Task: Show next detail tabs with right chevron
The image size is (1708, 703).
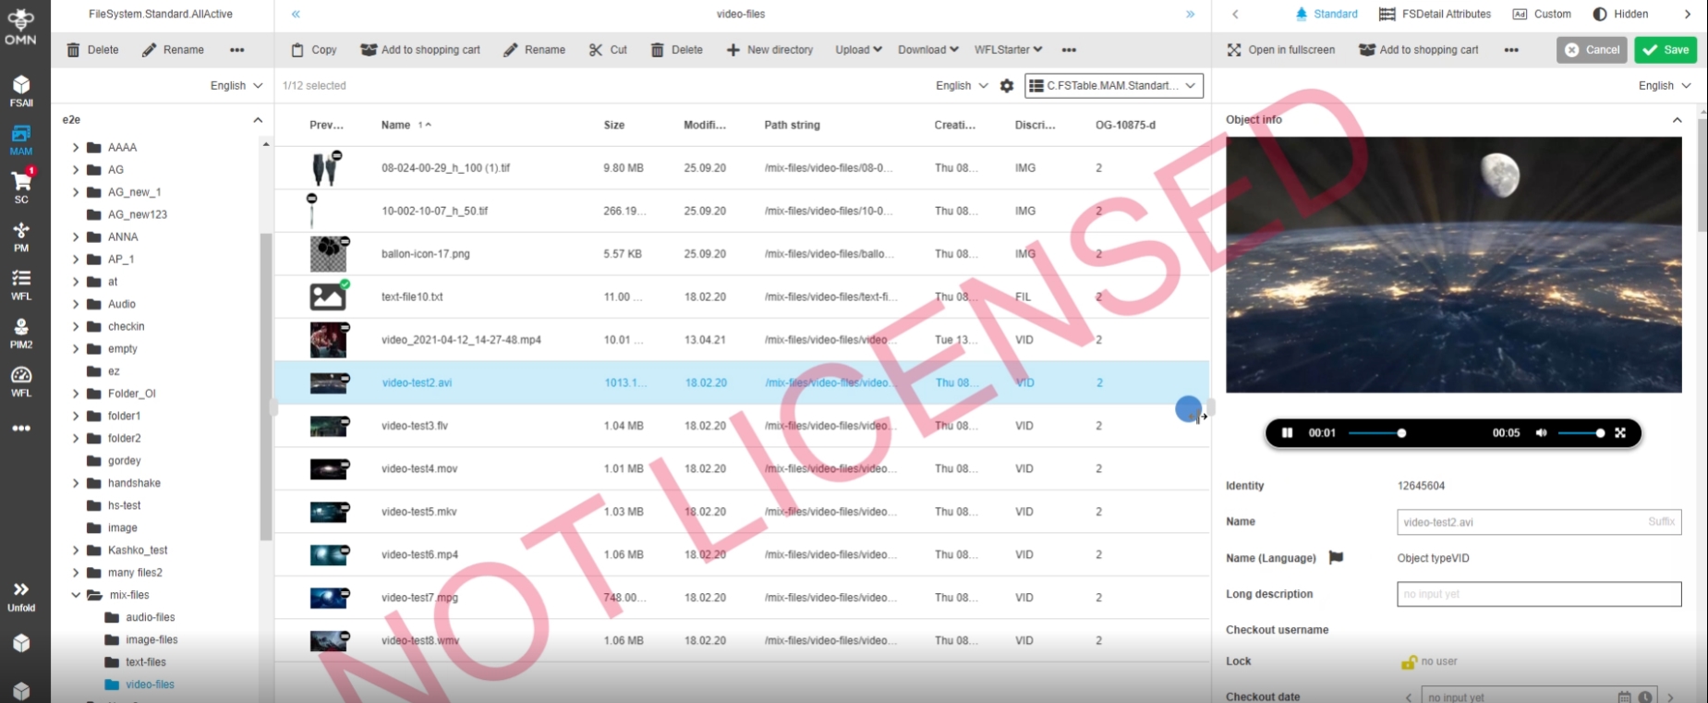Action: (1688, 14)
